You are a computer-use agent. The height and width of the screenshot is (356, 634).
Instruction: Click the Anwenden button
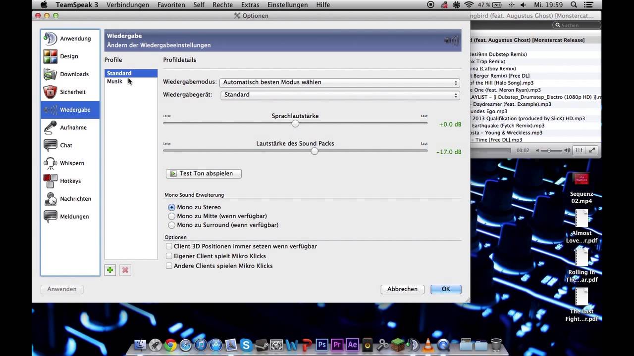click(62, 289)
